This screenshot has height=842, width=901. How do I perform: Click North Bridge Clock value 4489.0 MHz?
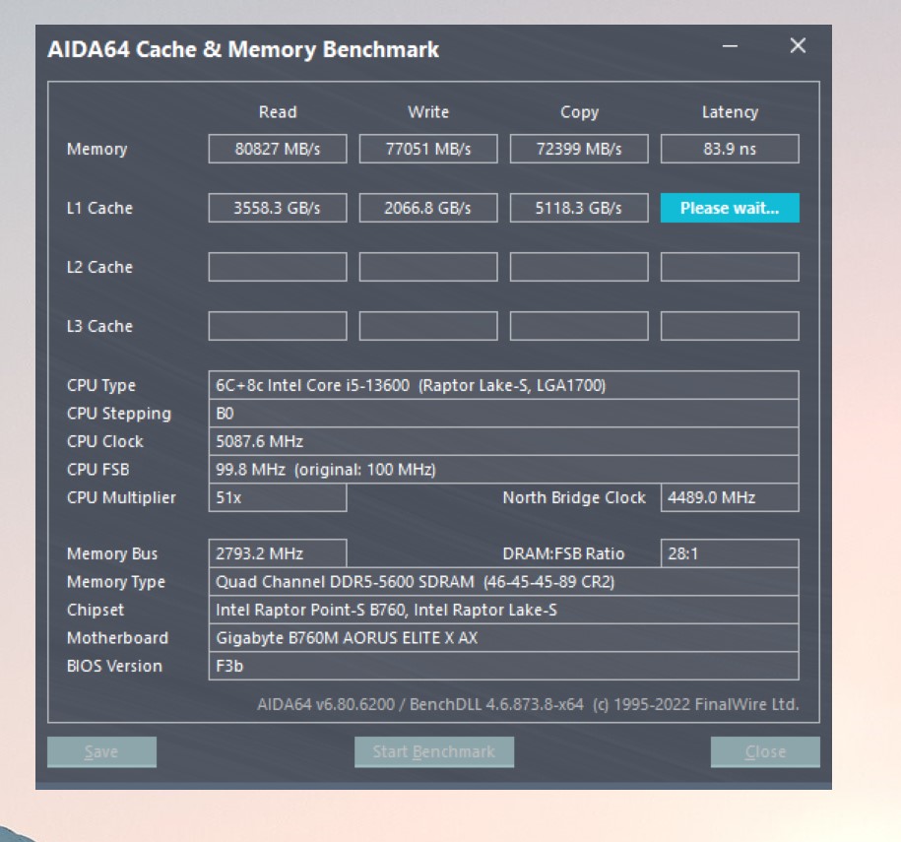pos(730,497)
